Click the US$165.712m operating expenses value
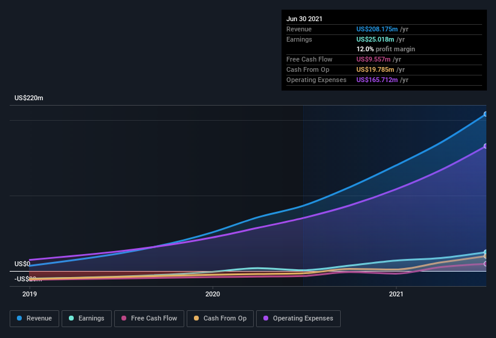Viewport: 496px width, 338px height. (x=377, y=80)
